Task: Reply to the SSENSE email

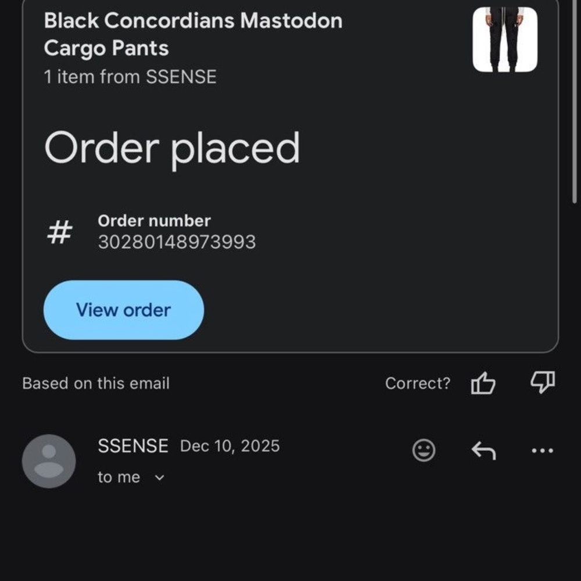Action: click(x=484, y=450)
